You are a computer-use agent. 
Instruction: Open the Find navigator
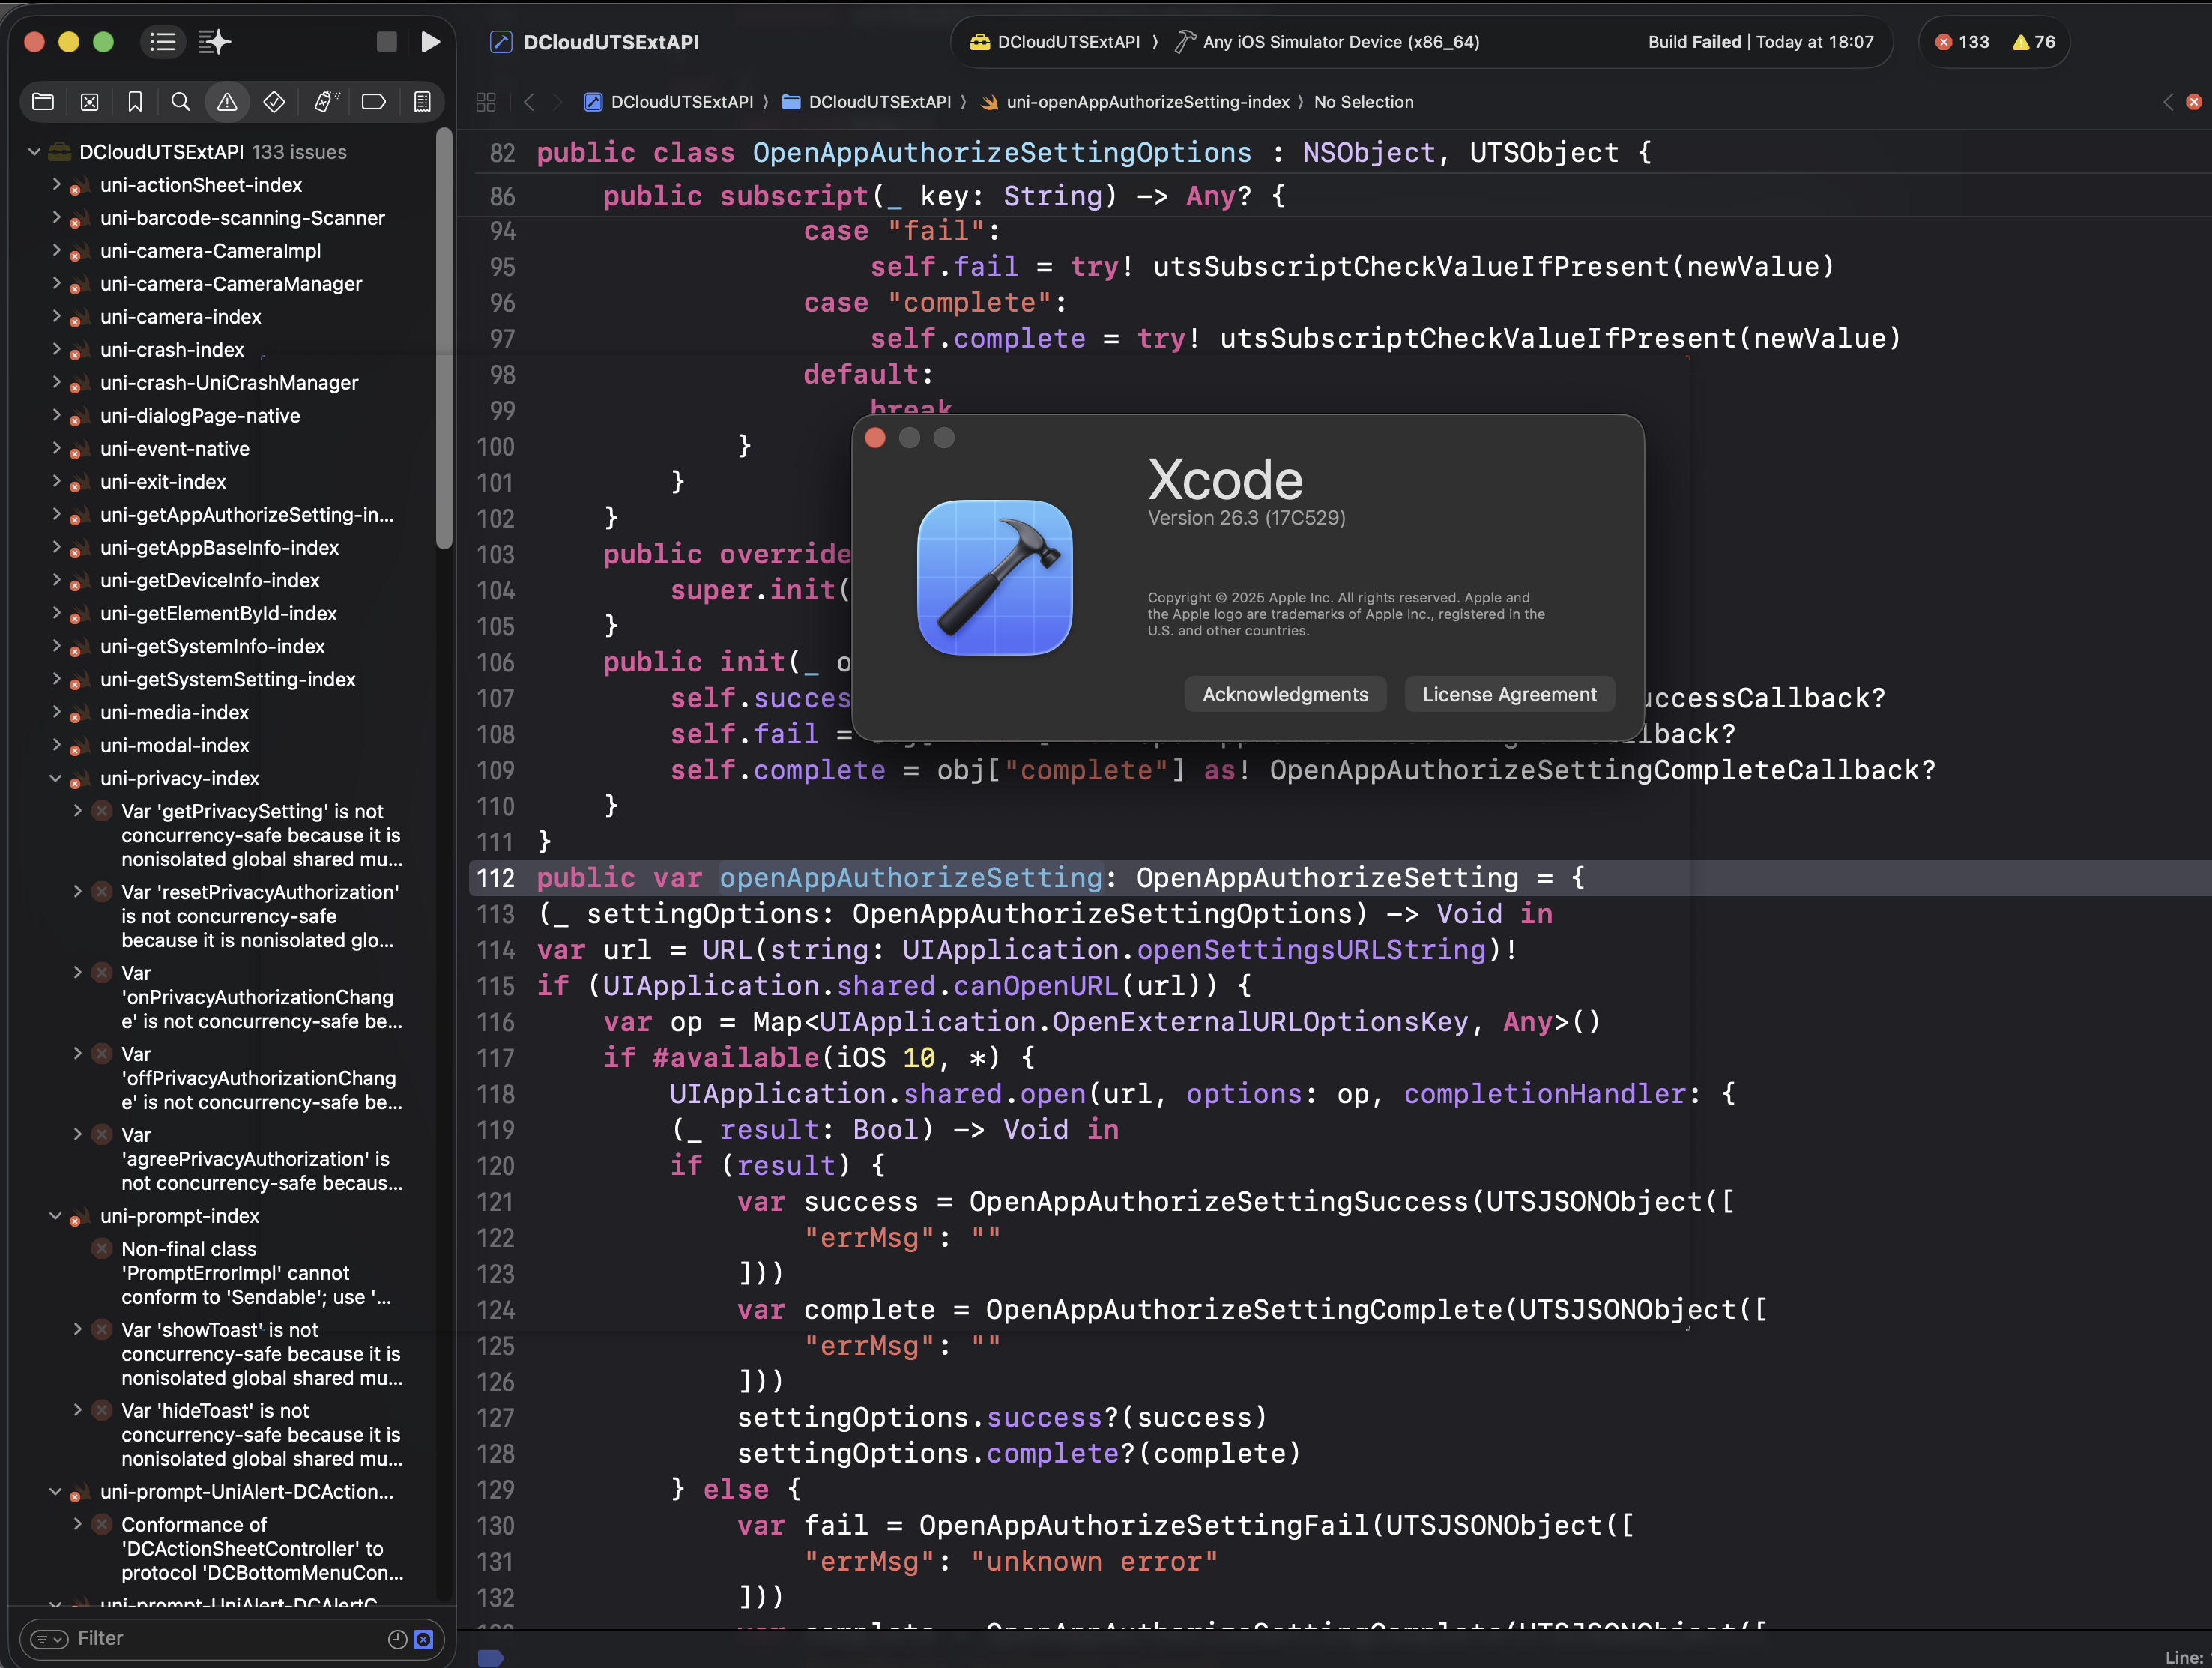click(x=181, y=101)
